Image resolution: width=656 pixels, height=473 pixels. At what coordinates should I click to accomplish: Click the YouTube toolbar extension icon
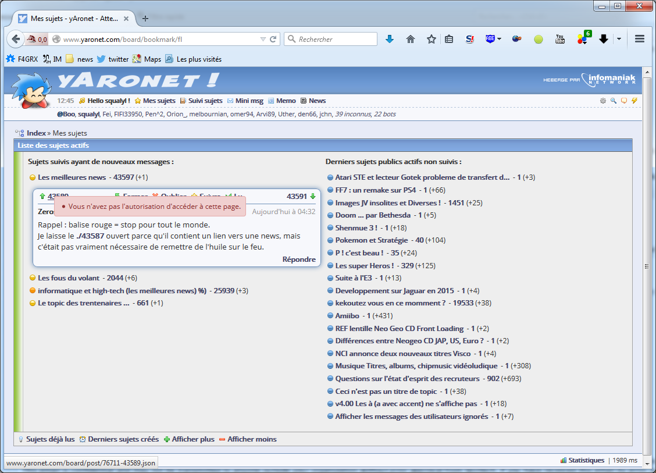(x=560, y=39)
